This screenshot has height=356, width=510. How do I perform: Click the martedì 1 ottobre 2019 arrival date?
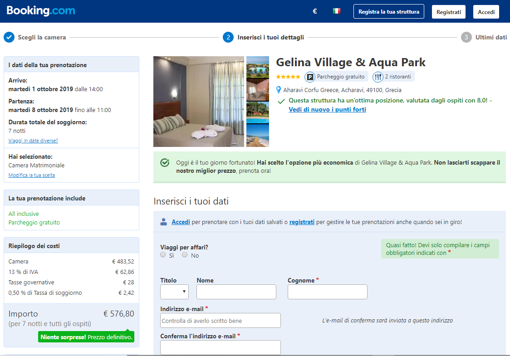(41, 89)
